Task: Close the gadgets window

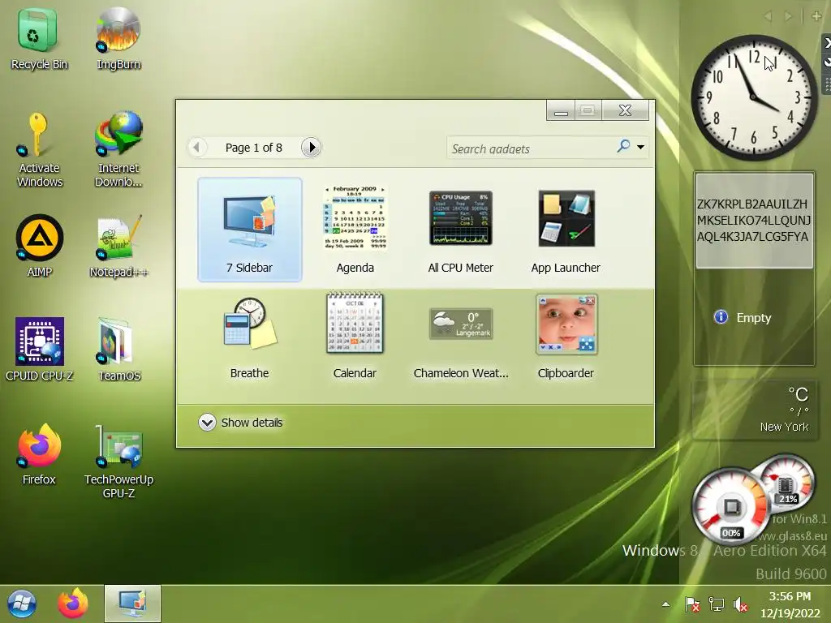Action: tap(626, 110)
